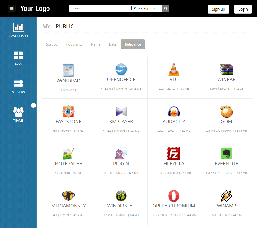Click the Sign-up button

pos(218,9)
